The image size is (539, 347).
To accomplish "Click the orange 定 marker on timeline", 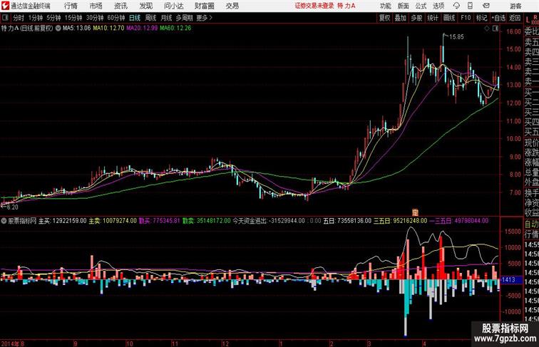I will click(x=415, y=212).
